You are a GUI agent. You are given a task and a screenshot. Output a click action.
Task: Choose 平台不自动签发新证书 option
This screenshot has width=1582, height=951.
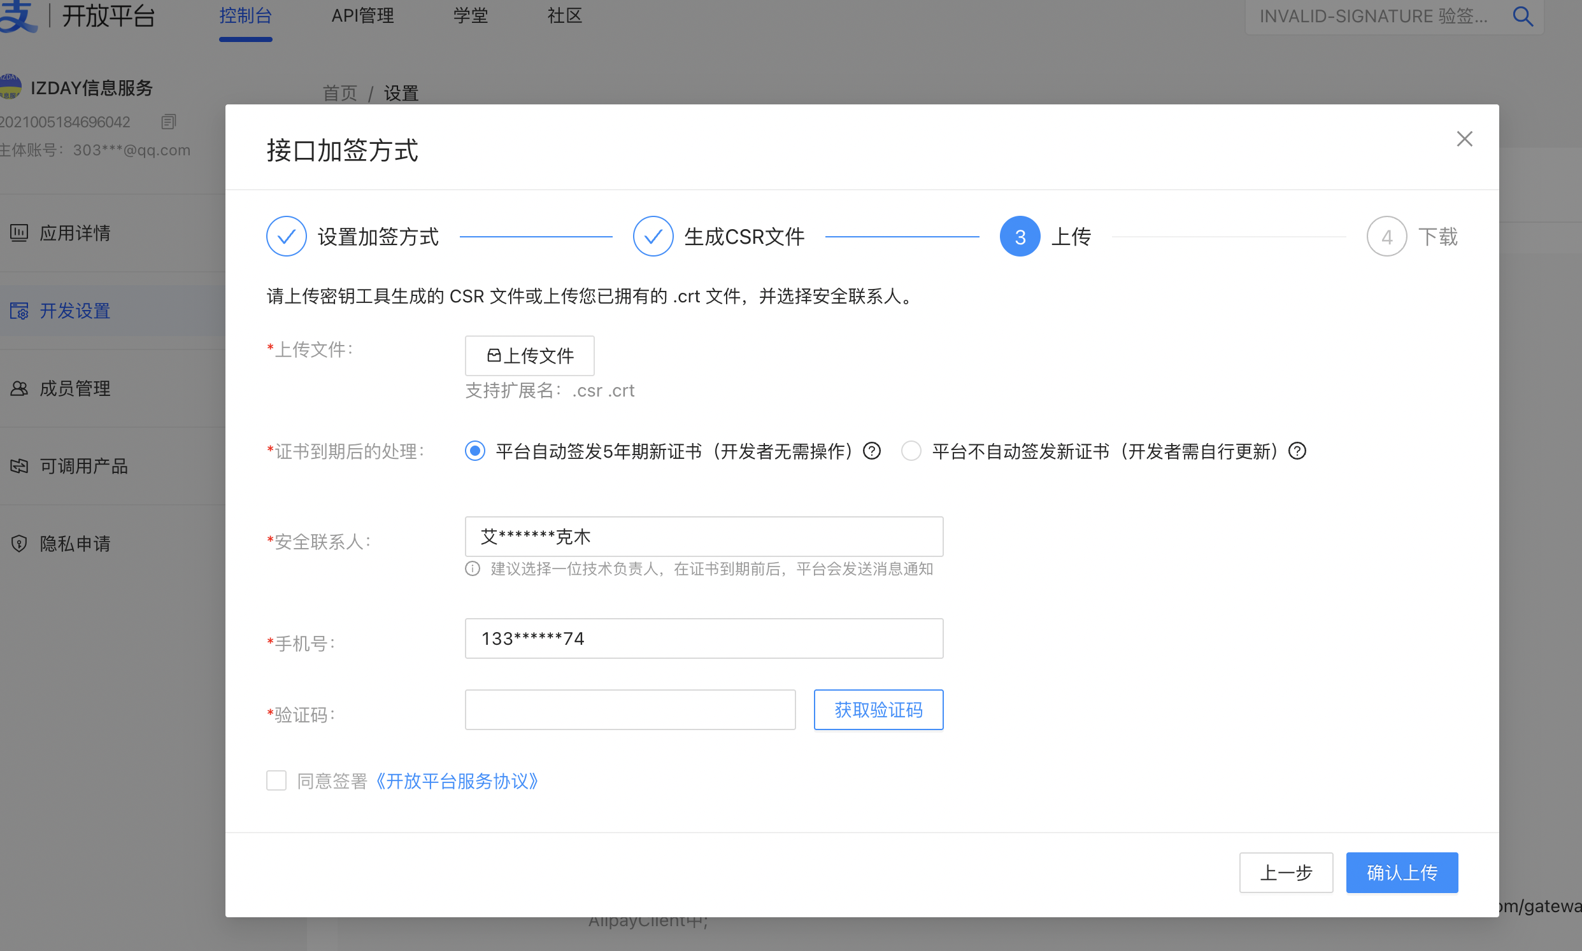tap(911, 451)
